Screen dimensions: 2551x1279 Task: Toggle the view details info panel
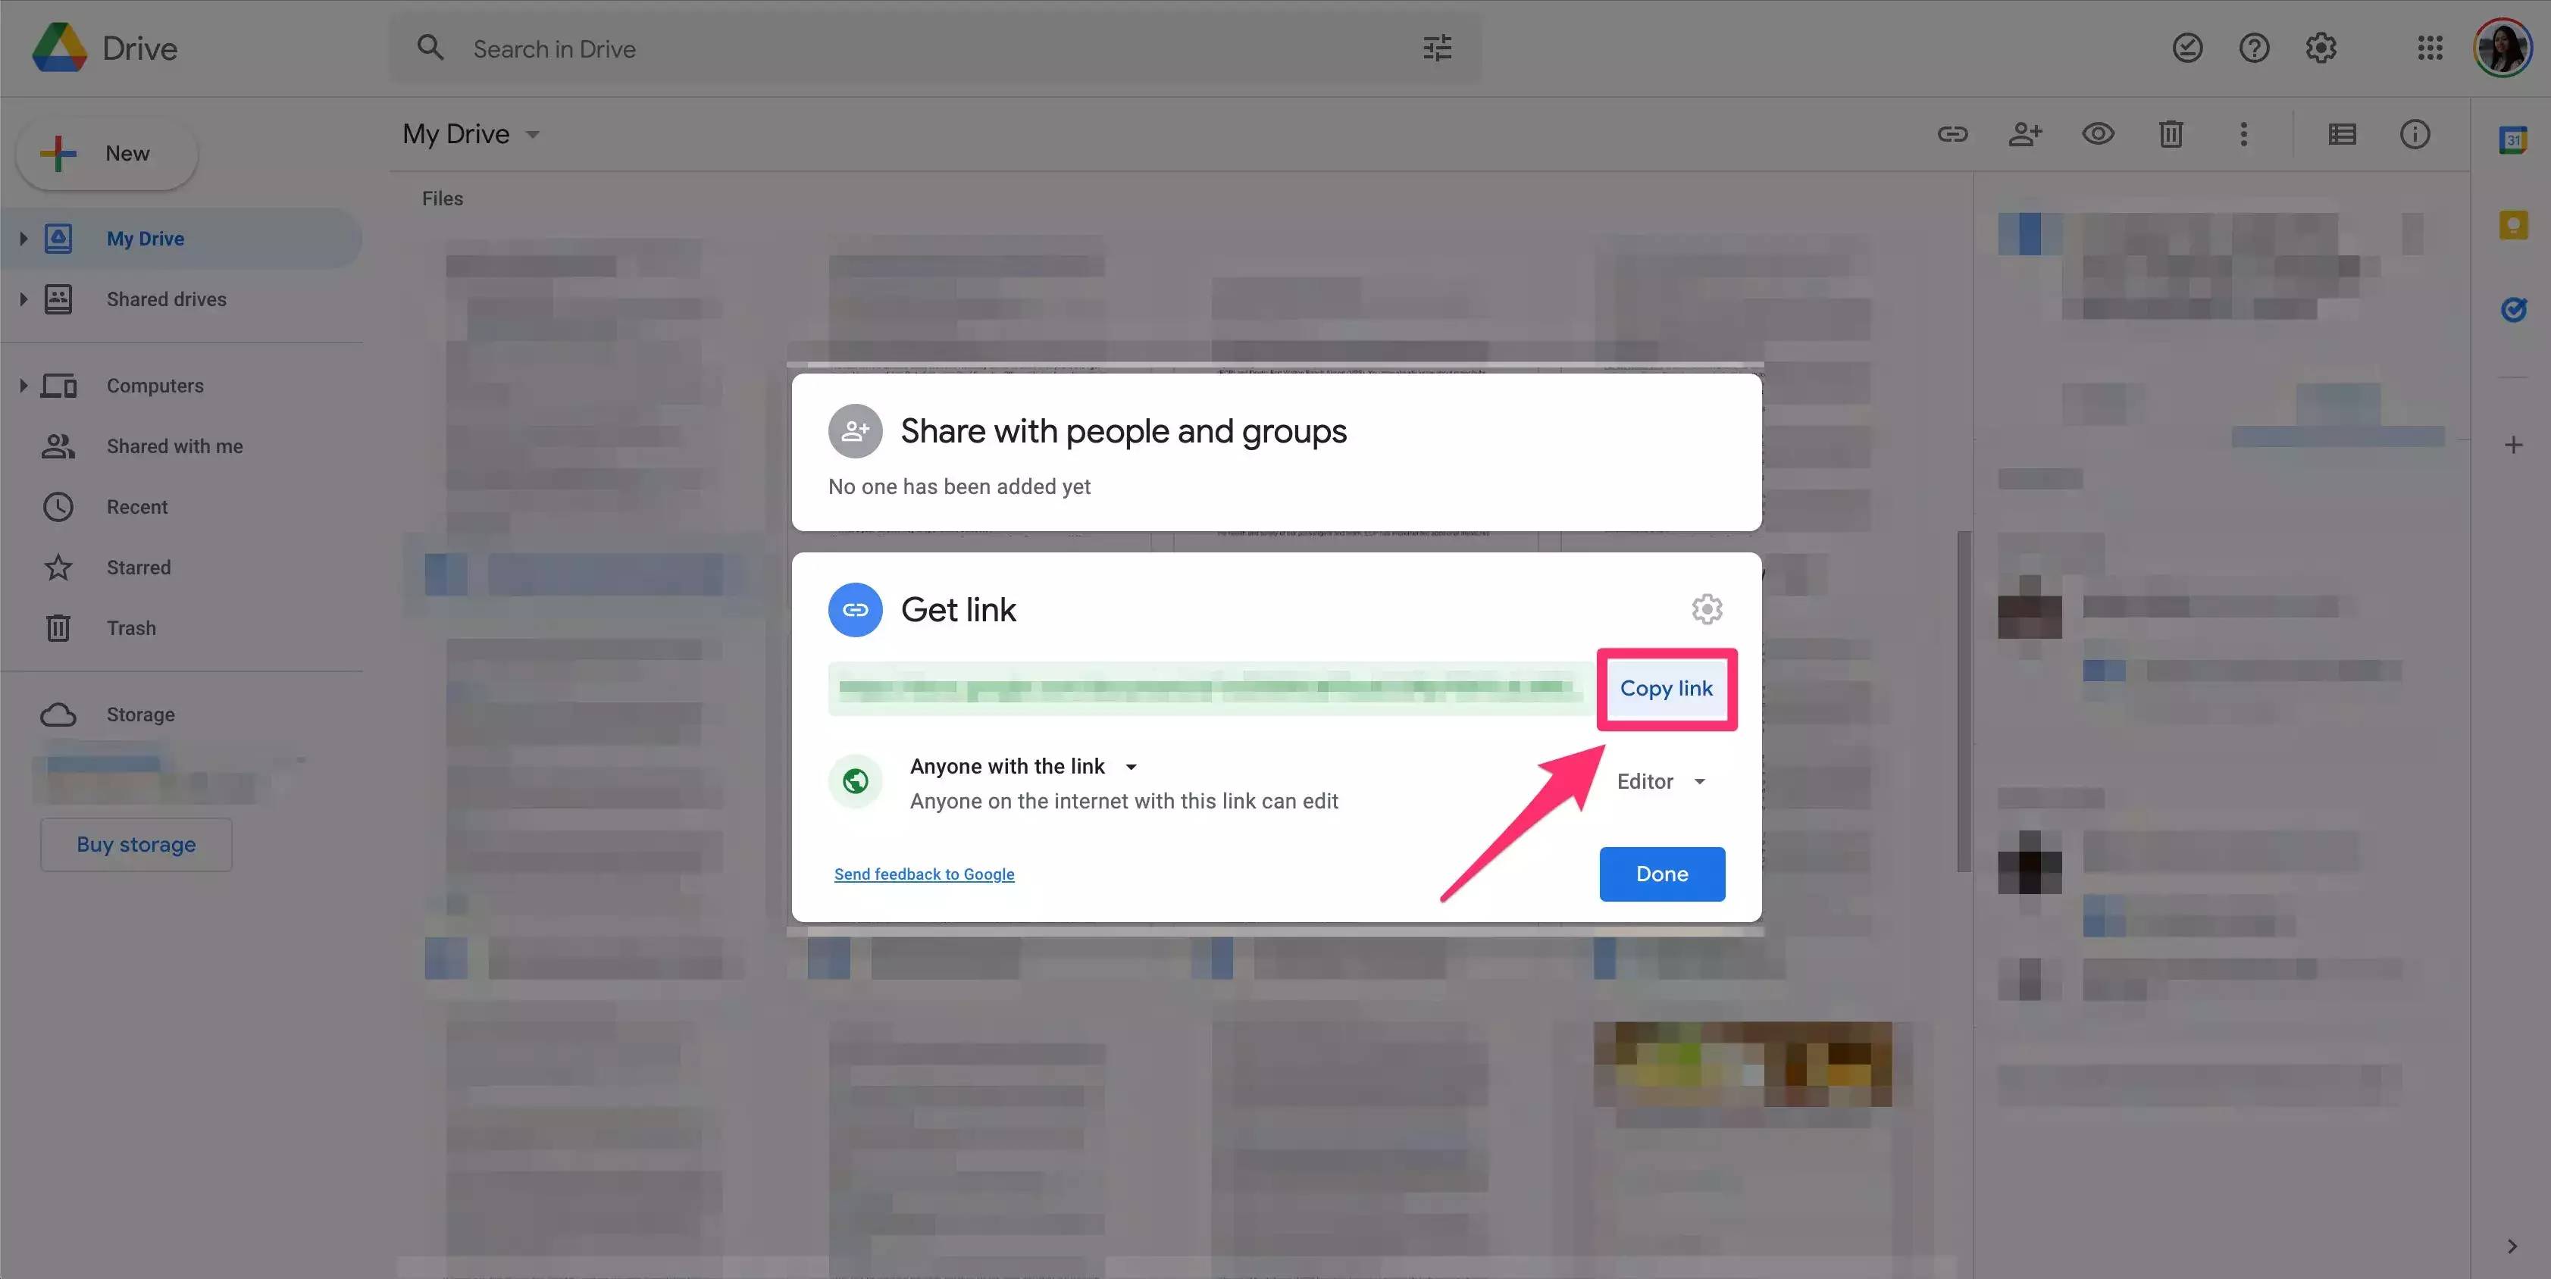[2415, 135]
